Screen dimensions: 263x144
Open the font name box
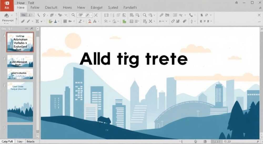(x=24, y=15)
